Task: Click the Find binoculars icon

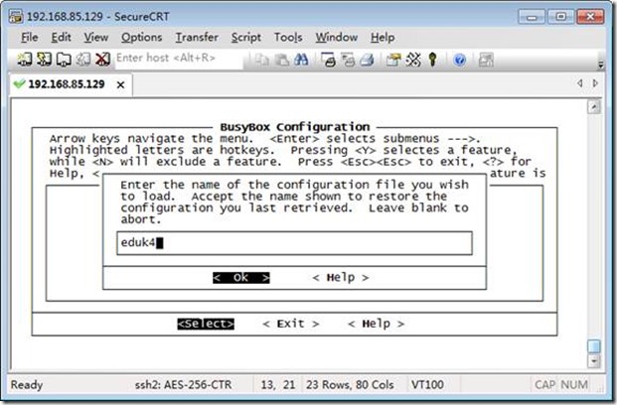Action: coord(301,60)
